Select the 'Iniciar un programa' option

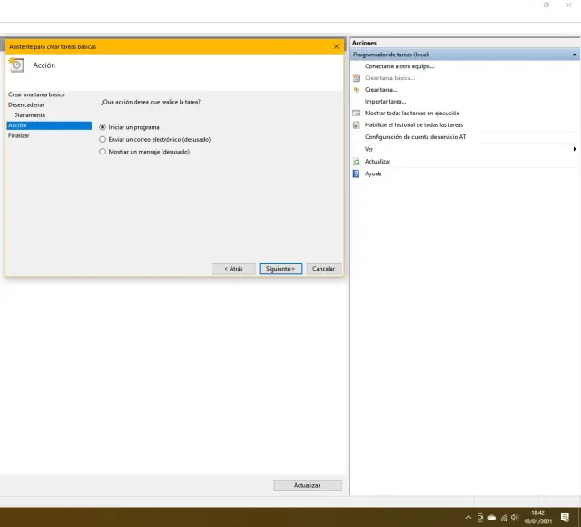click(x=103, y=127)
